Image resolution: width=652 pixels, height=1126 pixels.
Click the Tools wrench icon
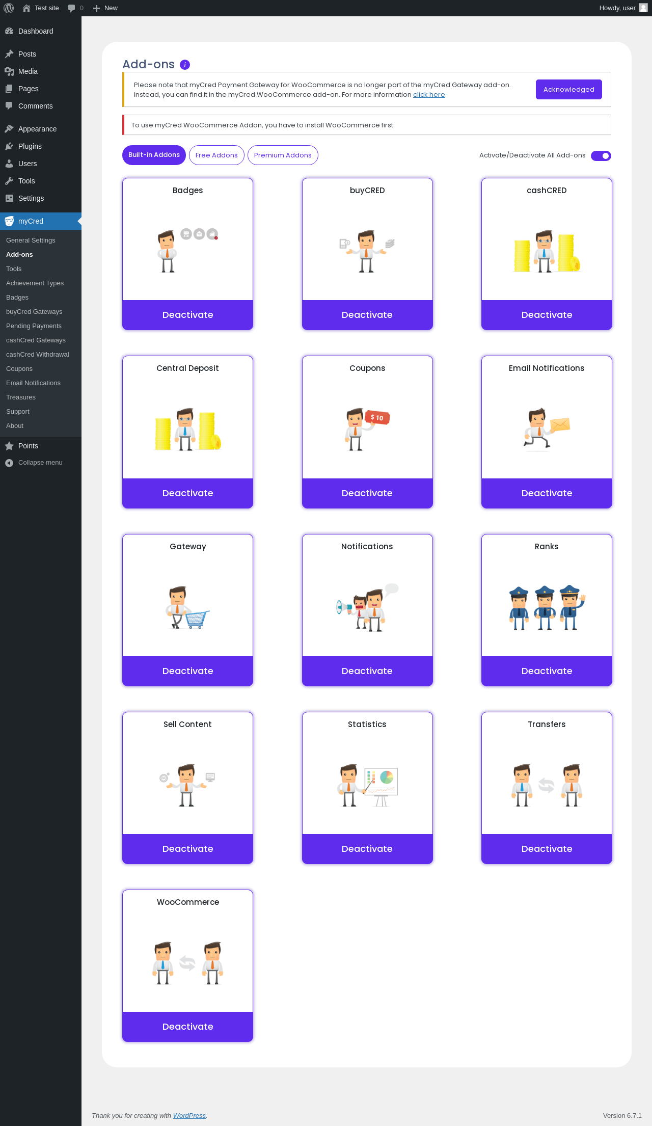(x=9, y=181)
